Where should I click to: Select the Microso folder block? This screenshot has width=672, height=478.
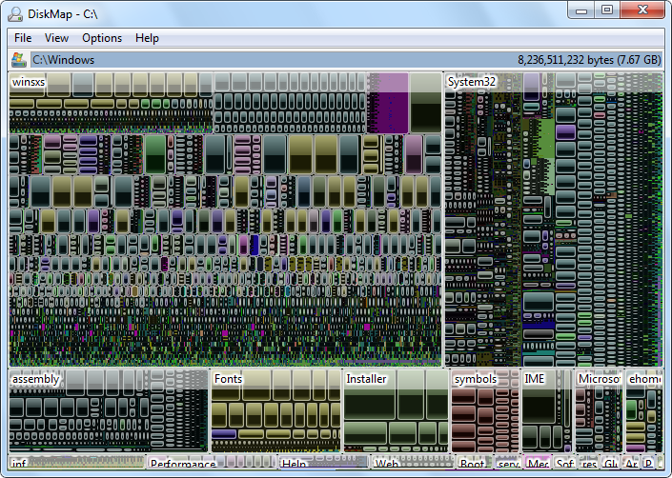click(599, 410)
